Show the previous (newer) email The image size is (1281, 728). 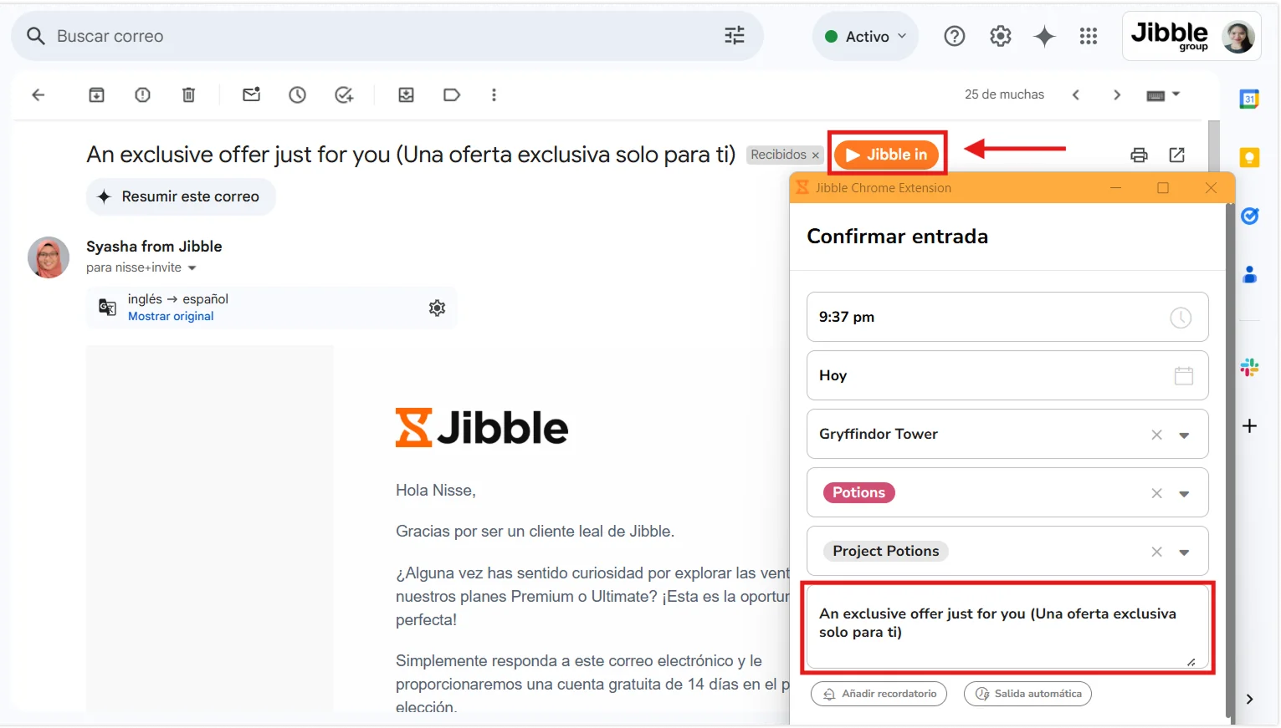1076,94
